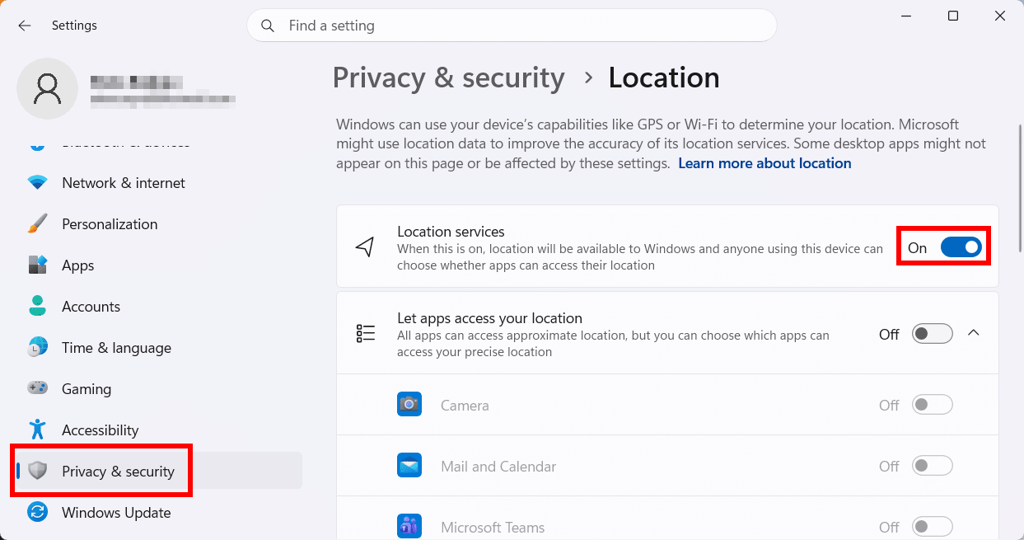
Task: Click the back arrow in Settings
Action: pyautogui.click(x=25, y=26)
